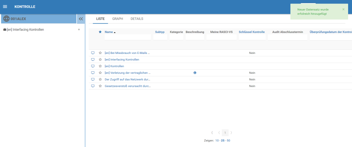Click the Audit Abschlusstermin column header

pos(288,32)
